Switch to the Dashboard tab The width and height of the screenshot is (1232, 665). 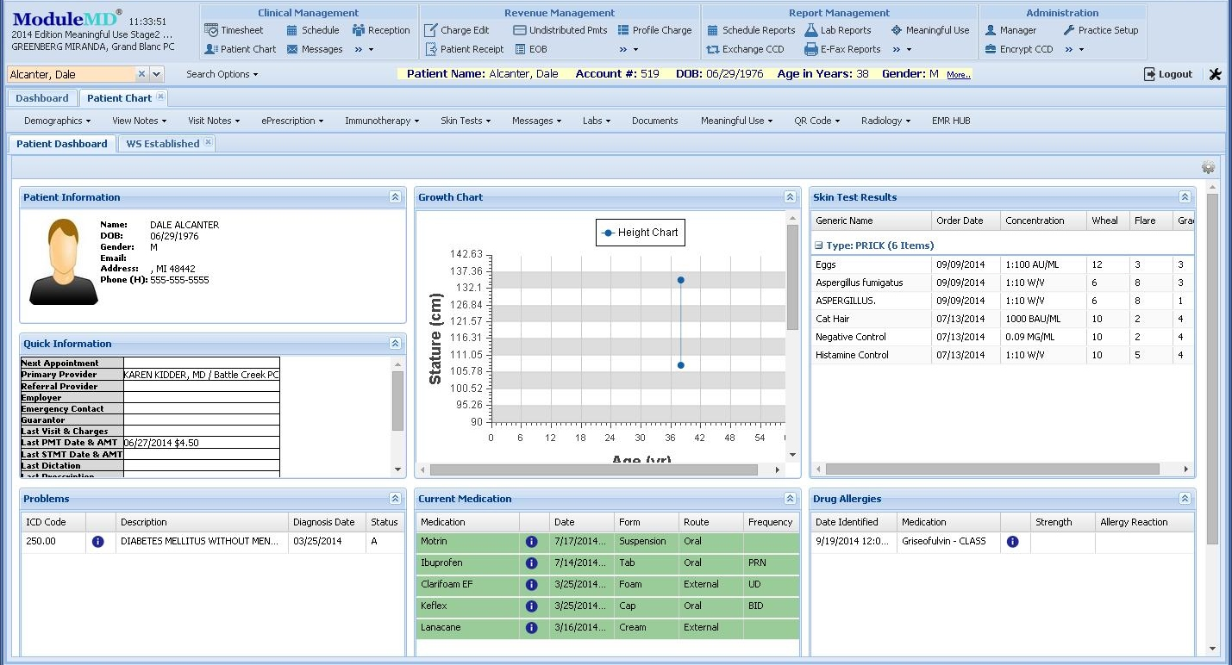[x=41, y=97]
